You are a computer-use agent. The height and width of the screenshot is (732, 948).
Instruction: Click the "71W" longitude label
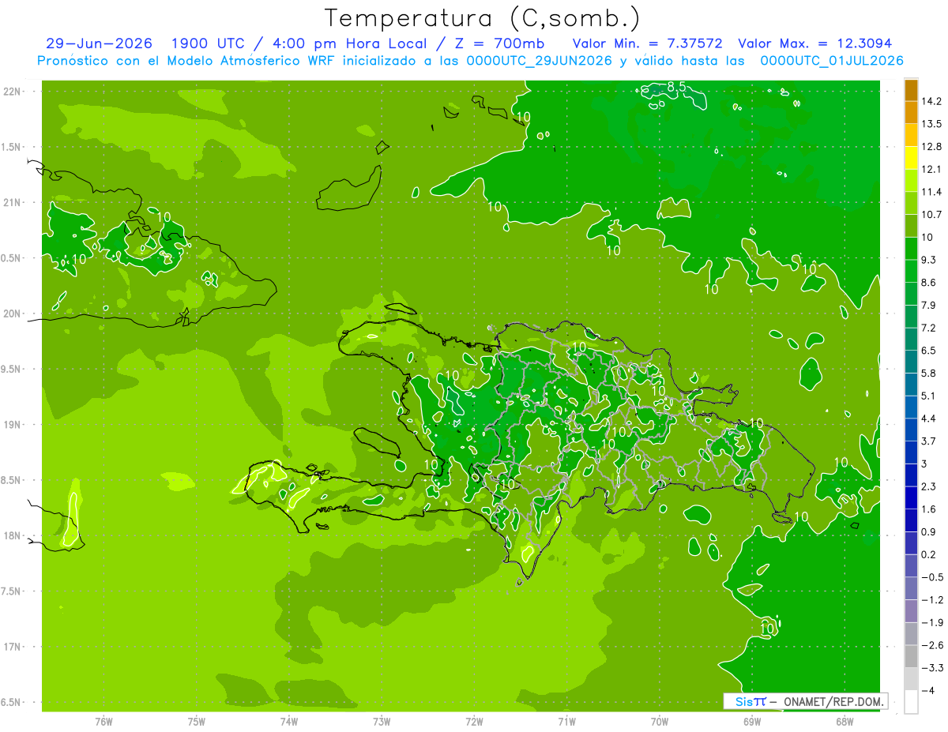[566, 721]
